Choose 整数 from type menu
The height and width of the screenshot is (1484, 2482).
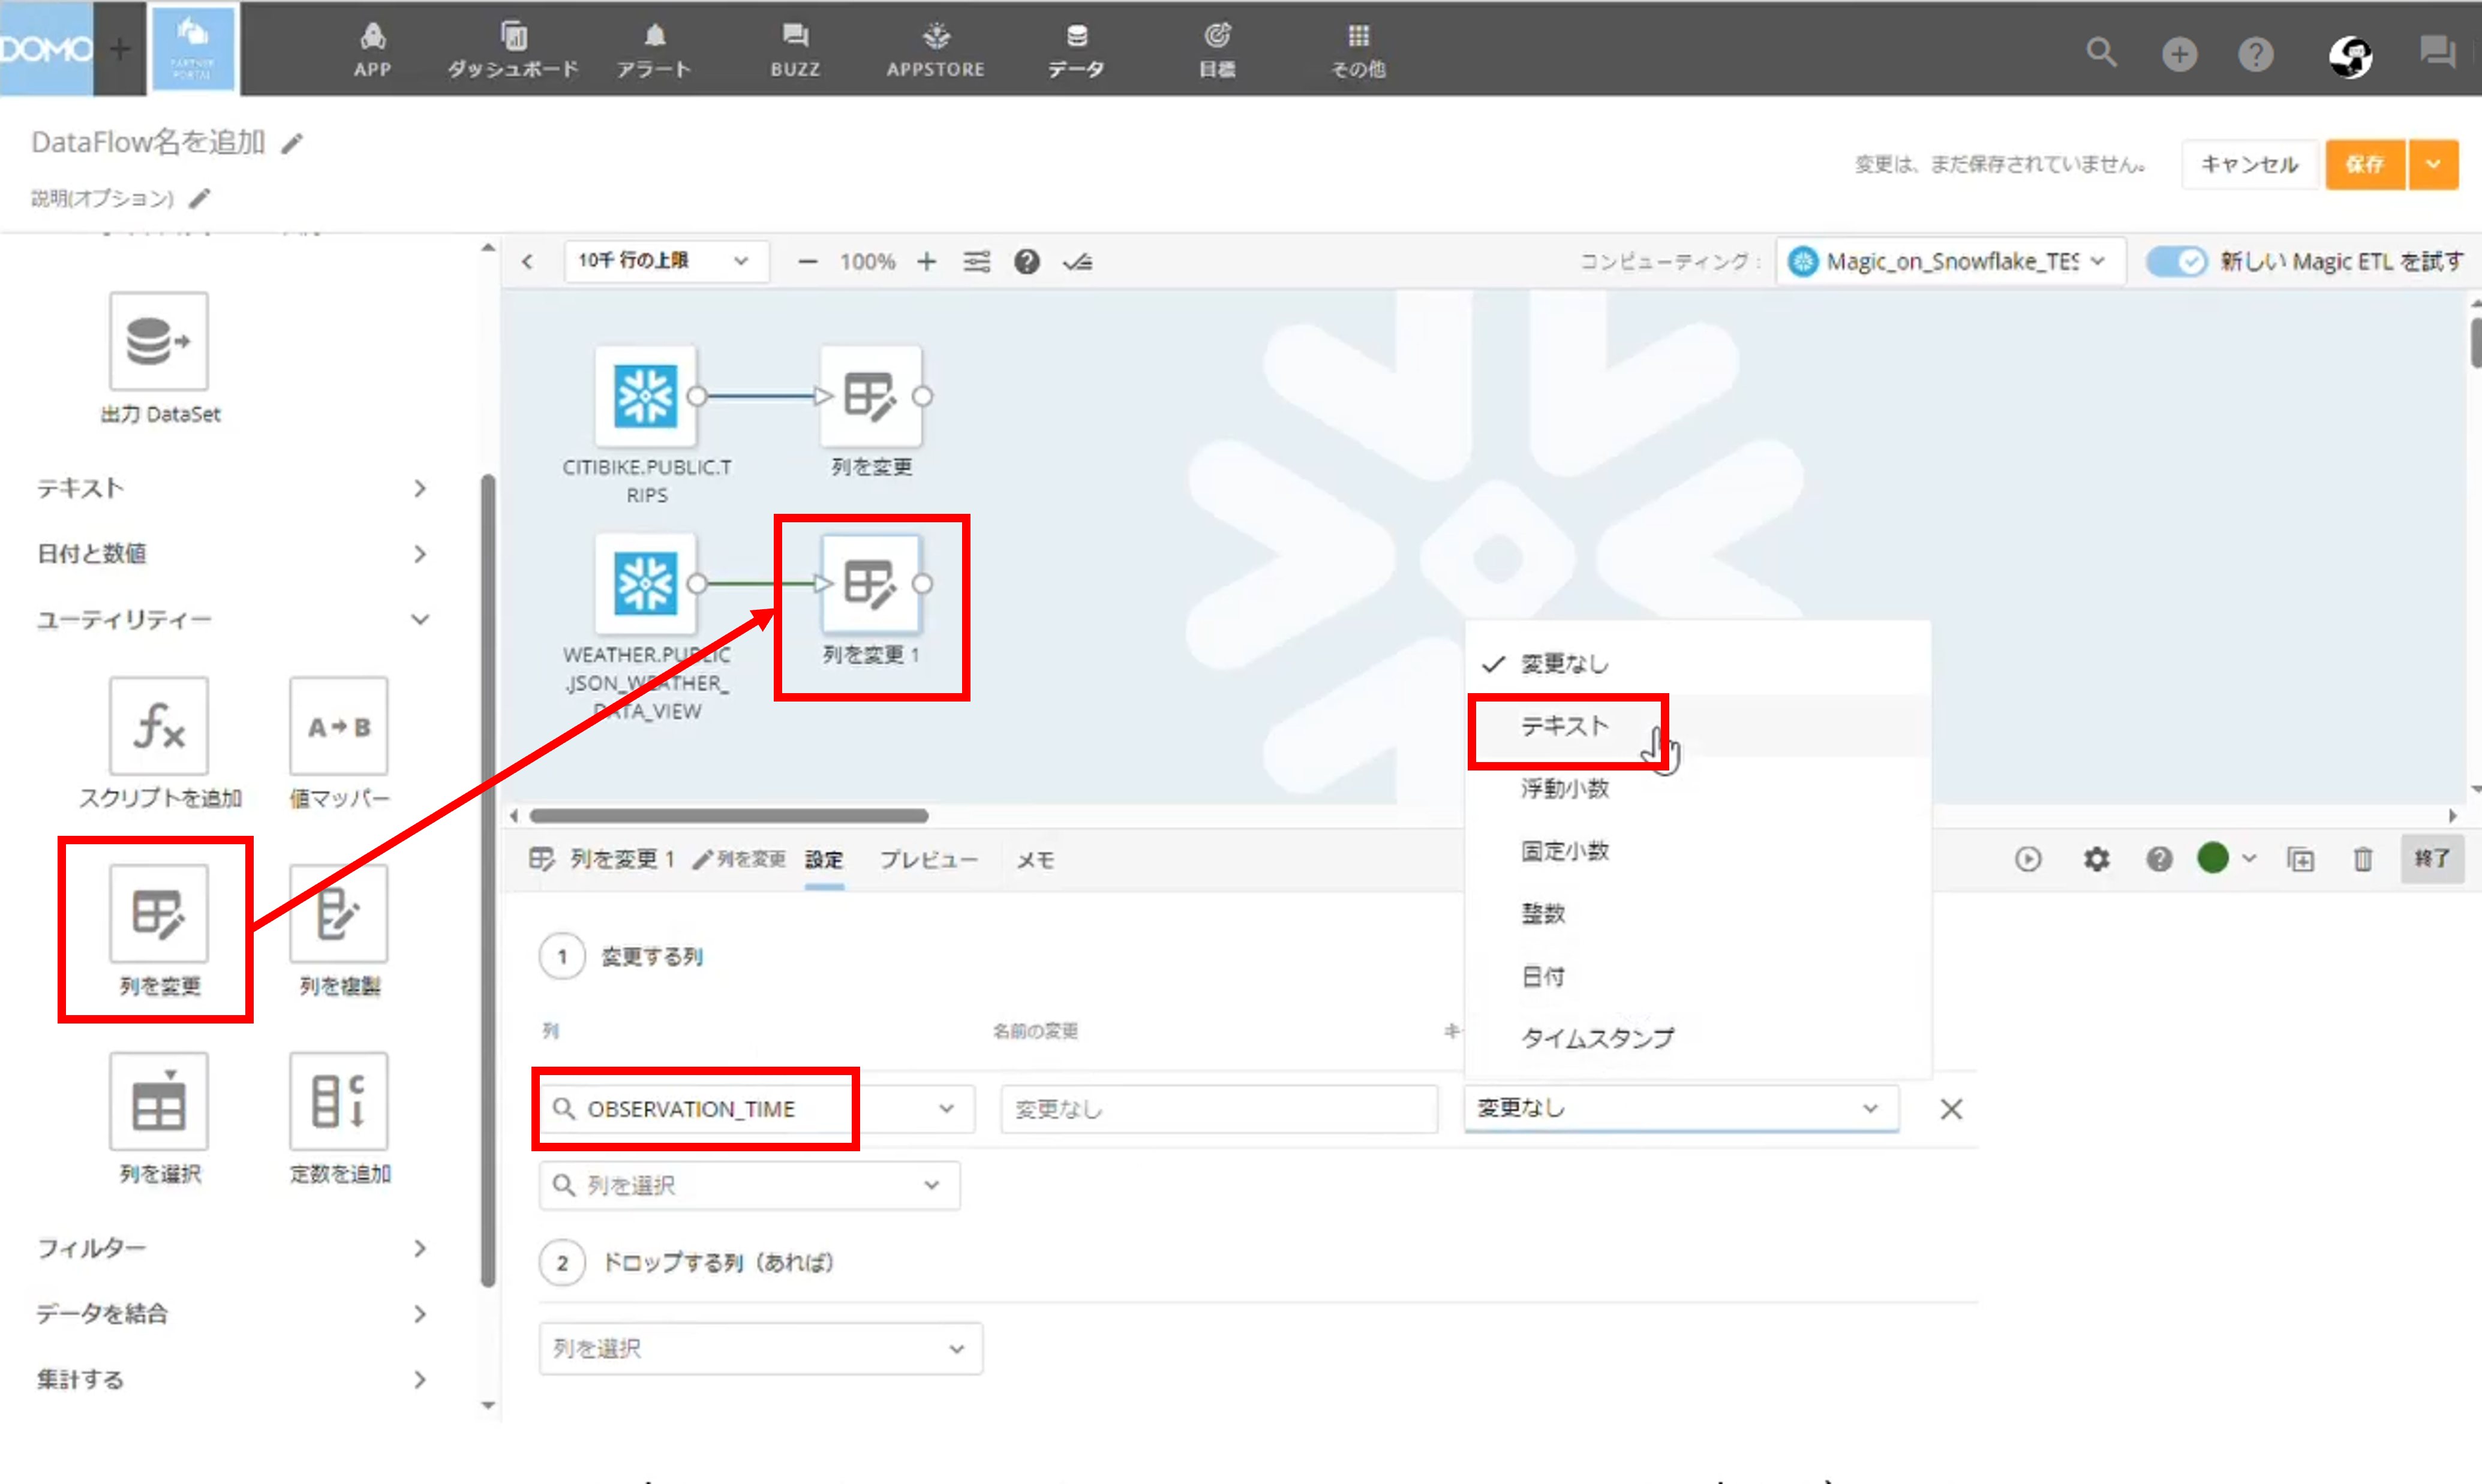click(1697, 913)
